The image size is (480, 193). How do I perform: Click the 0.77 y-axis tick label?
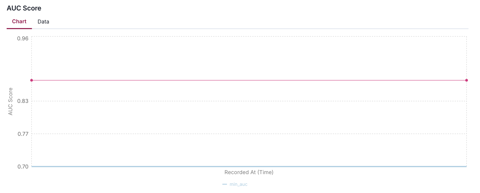23,134
